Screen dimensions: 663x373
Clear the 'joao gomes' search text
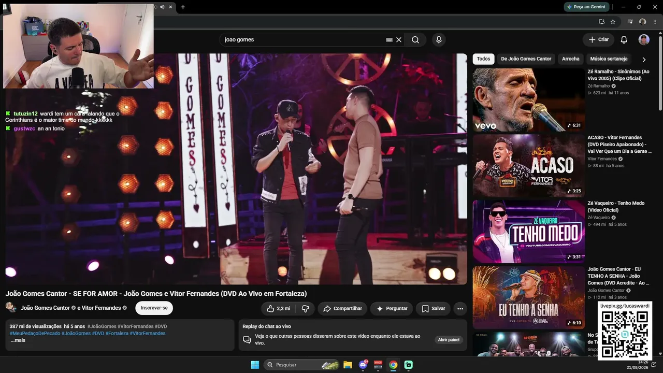pos(399,40)
